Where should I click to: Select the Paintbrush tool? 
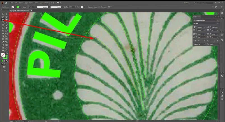point(6,25)
